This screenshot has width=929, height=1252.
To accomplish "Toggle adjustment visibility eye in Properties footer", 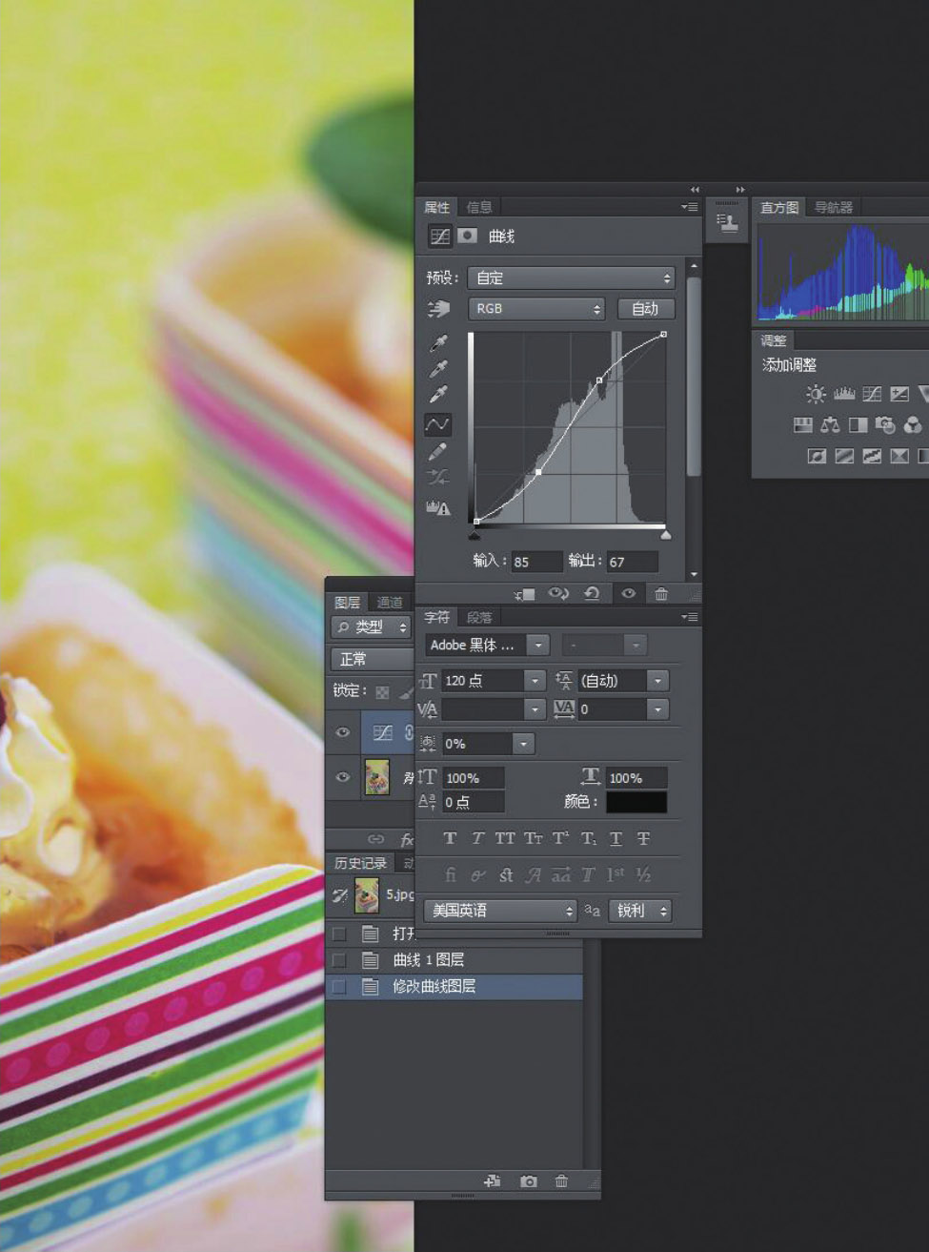I will [628, 593].
